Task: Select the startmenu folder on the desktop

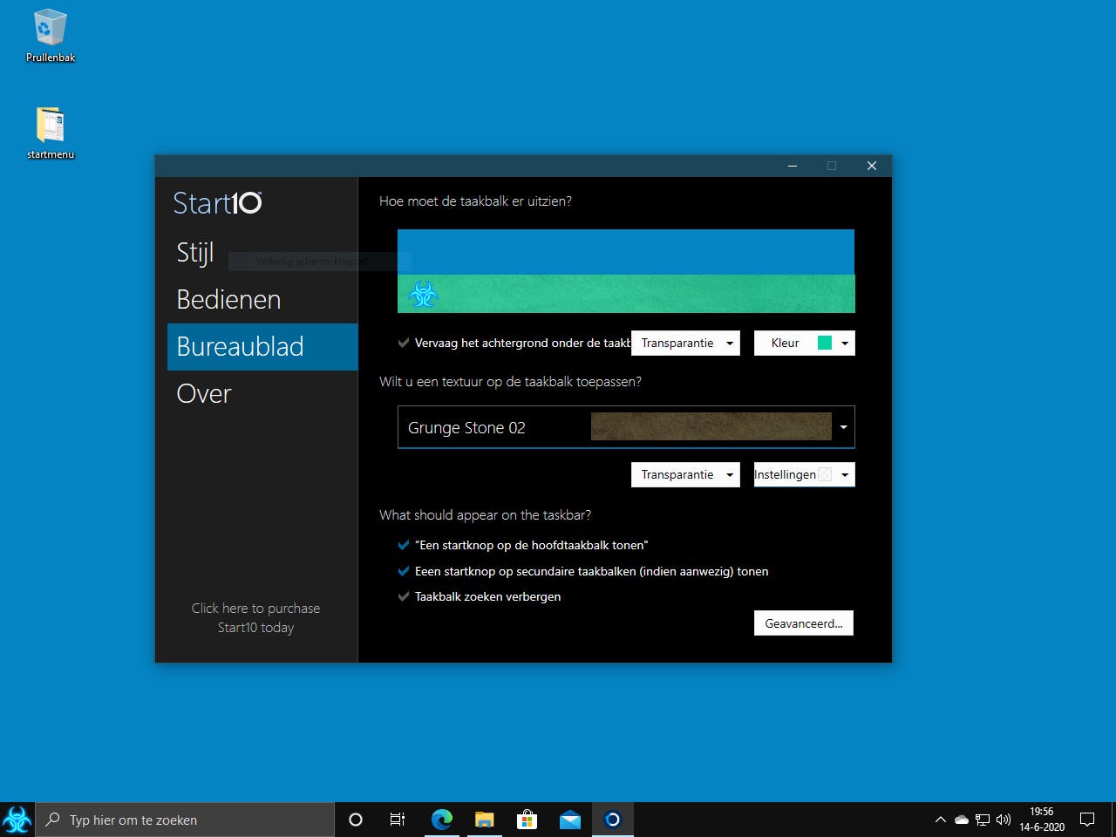Action: (x=51, y=133)
